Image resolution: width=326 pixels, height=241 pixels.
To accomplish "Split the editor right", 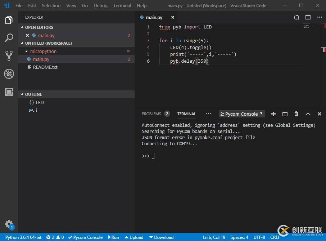I will pos(308,17).
